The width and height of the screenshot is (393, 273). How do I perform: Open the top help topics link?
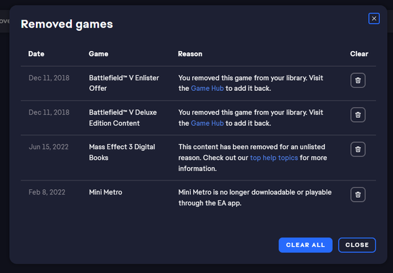[274, 158]
